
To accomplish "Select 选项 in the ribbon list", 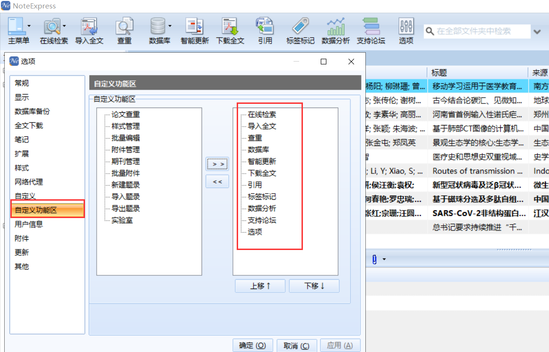I will [x=255, y=232].
